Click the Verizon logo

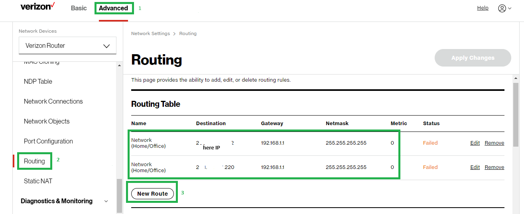pyautogui.click(x=37, y=7)
